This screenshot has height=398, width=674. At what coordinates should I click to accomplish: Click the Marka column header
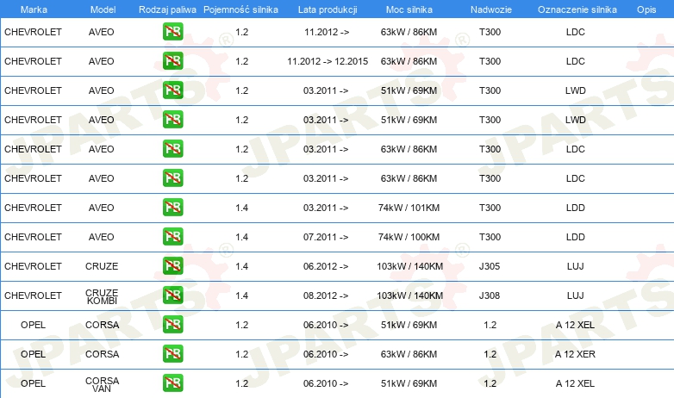click(34, 9)
